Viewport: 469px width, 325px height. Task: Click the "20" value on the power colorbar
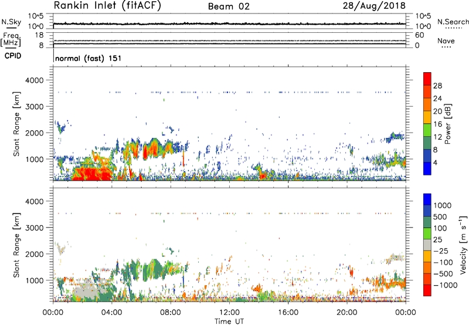pos(437,111)
